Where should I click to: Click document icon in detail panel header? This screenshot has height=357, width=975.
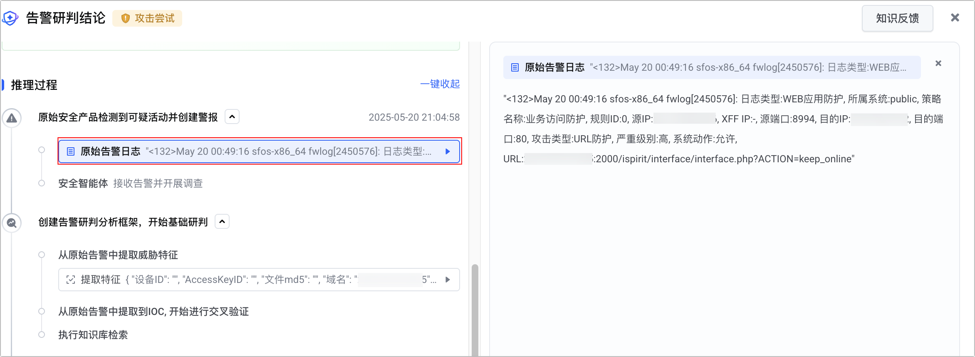click(515, 67)
